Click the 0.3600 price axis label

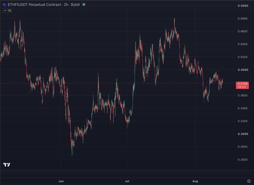pyautogui.click(x=242, y=96)
